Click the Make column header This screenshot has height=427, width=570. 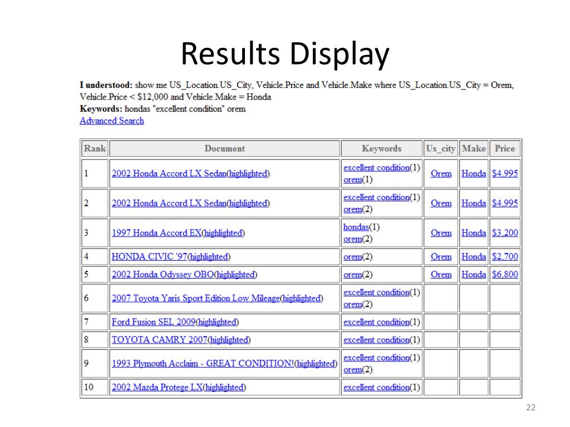click(x=474, y=148)
